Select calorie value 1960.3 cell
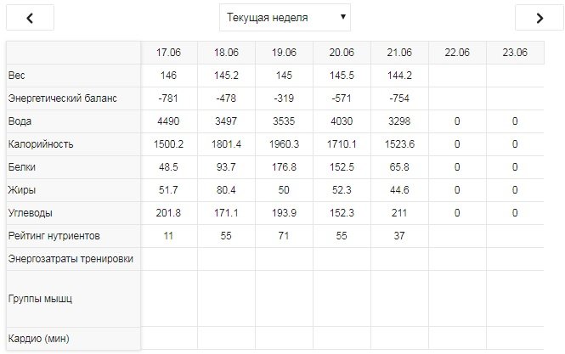Viewport: 565px width, 354px height. 284,144
